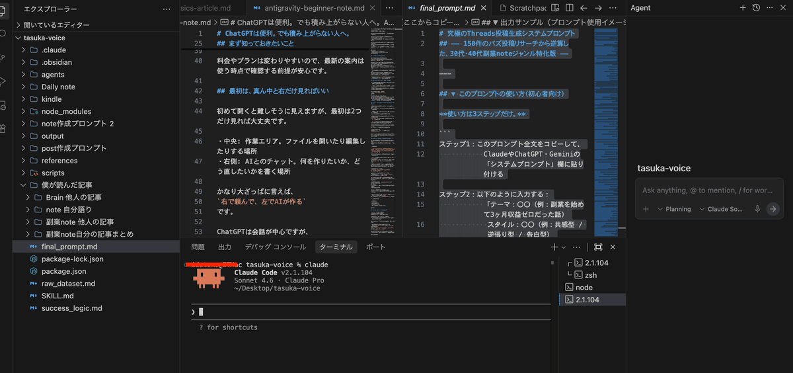Switch to the ポート panel tab
Screen dimensions: 793x373
coord(375,247)
